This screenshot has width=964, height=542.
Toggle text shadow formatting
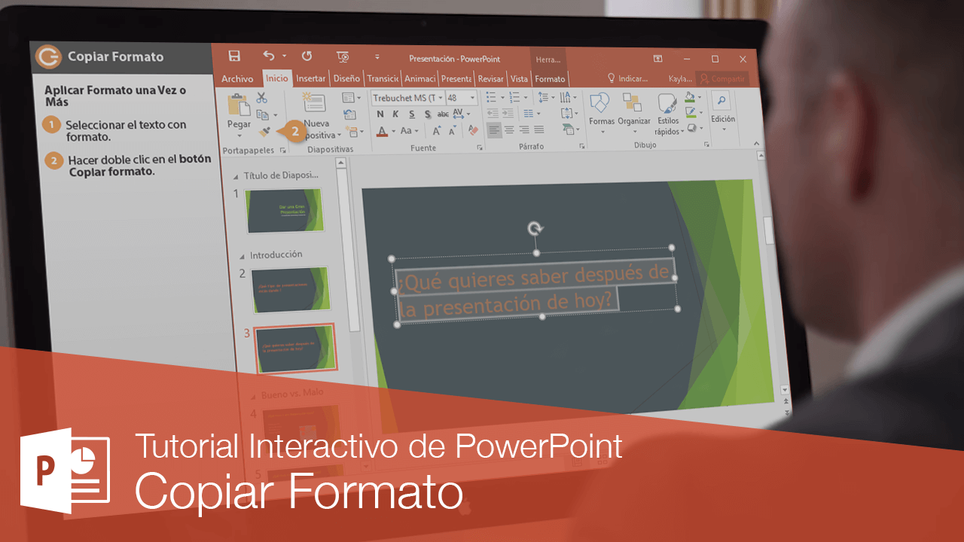pyautogui.click(x=428, y=114)
